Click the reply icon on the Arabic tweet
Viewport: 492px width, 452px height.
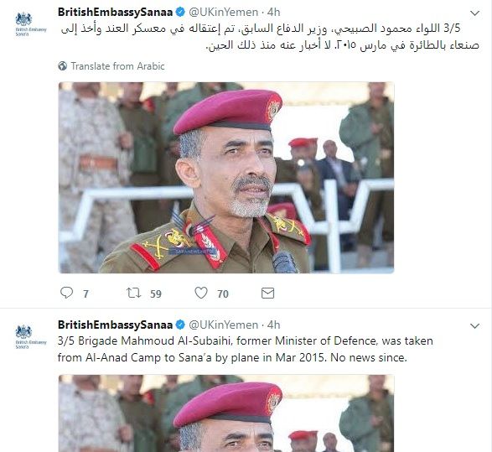(66, 293)
